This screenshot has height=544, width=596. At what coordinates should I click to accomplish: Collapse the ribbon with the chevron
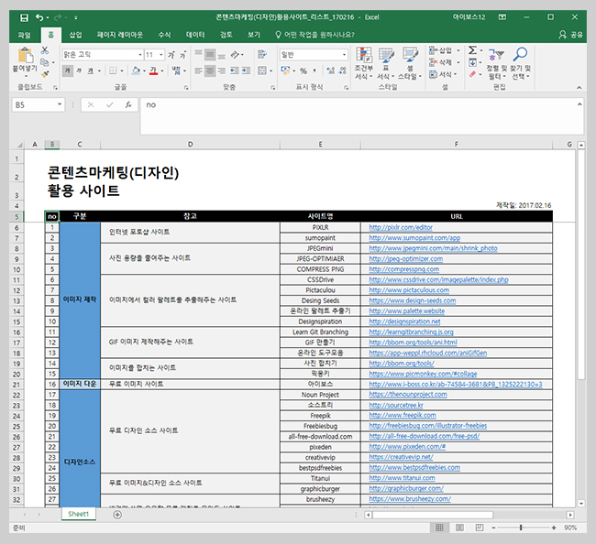pos(579,88)
